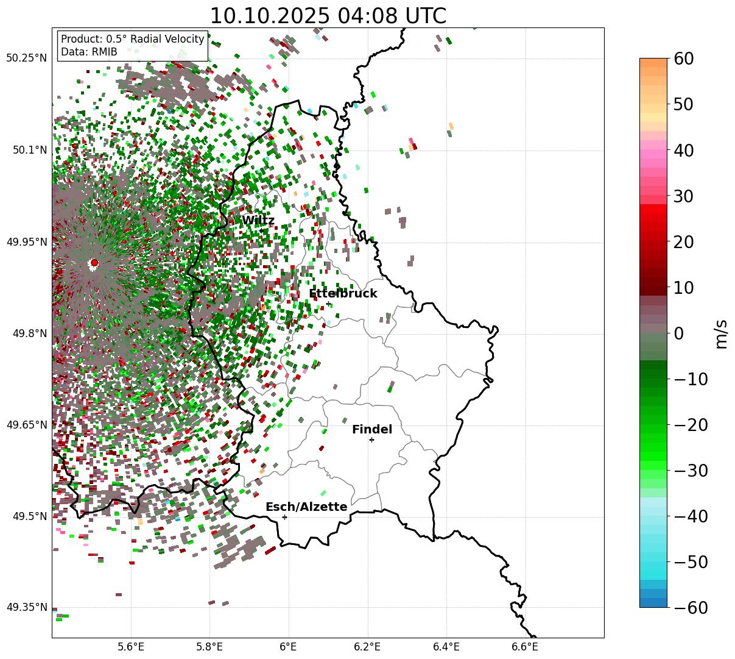
Task: Click the −50 colorbar tick label
Action: pyautogui.click(x=691, y=562)
